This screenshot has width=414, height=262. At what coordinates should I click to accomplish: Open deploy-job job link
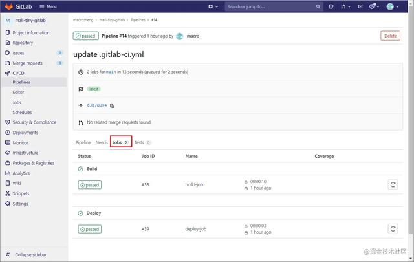[x=195, y=229]
